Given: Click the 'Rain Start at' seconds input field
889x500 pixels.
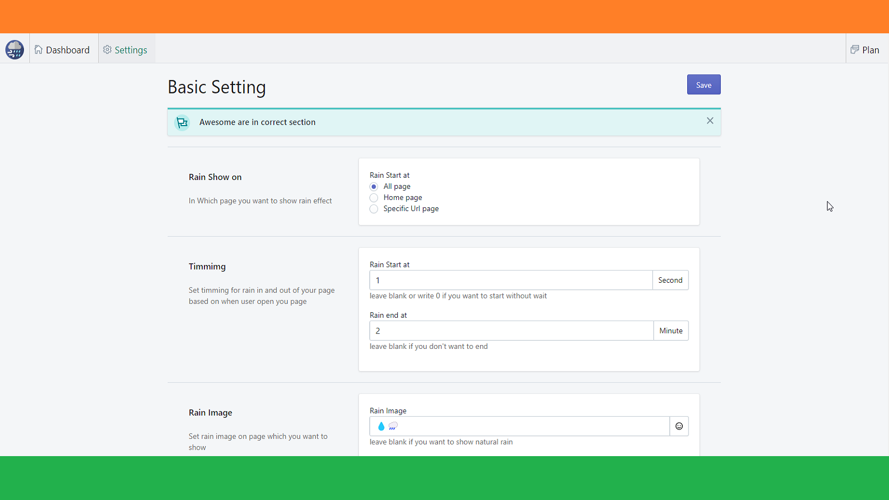Looking at the screenshot, I should click(511, 281).
